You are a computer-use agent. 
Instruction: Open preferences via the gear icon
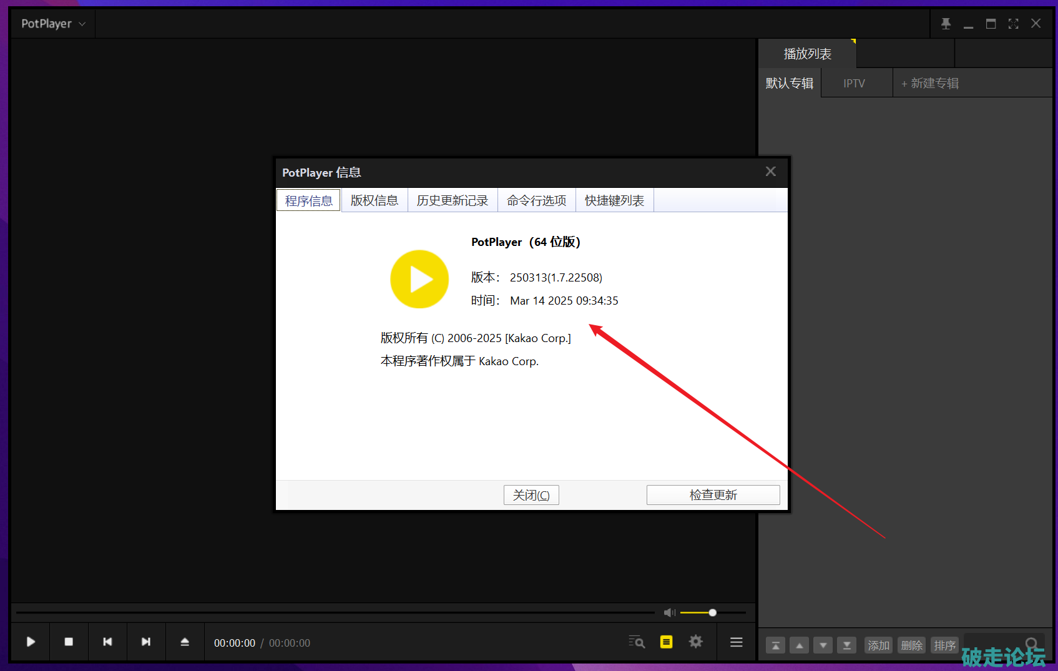click(695, 642)
